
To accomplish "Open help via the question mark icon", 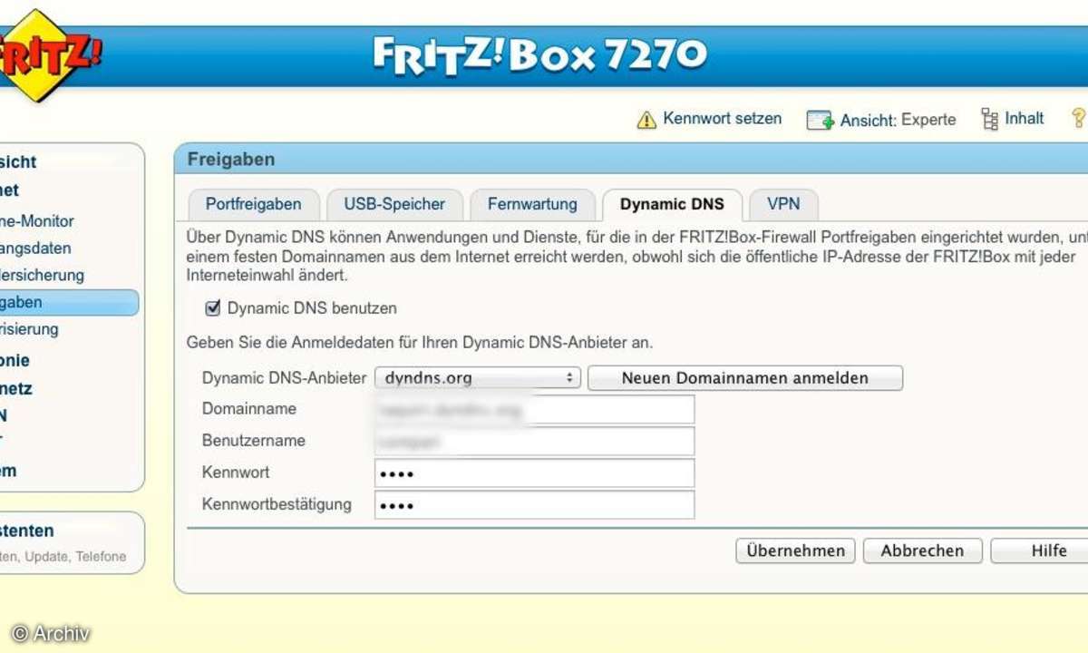I will [x=1079, y=118].
